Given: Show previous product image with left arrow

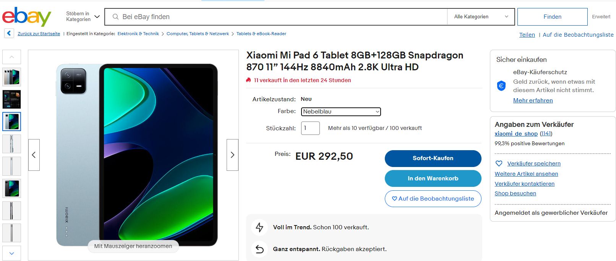Looking at the screenshot, I should pyautogui.click(x=34, y=155).
